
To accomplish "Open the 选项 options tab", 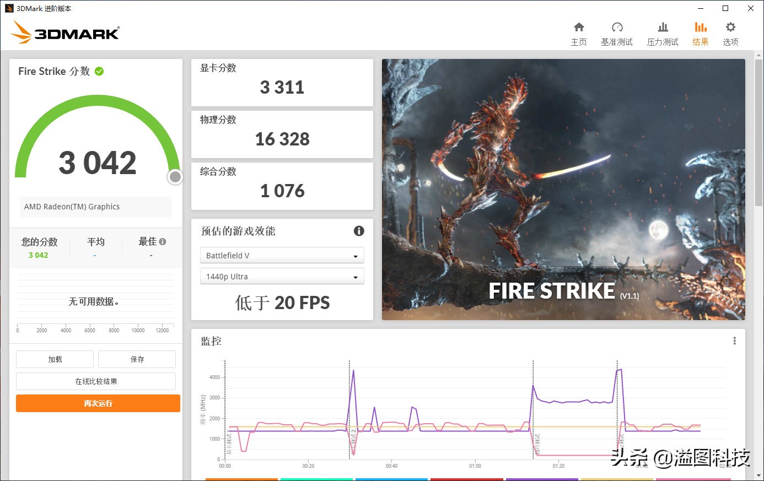I will coord(730,34).
